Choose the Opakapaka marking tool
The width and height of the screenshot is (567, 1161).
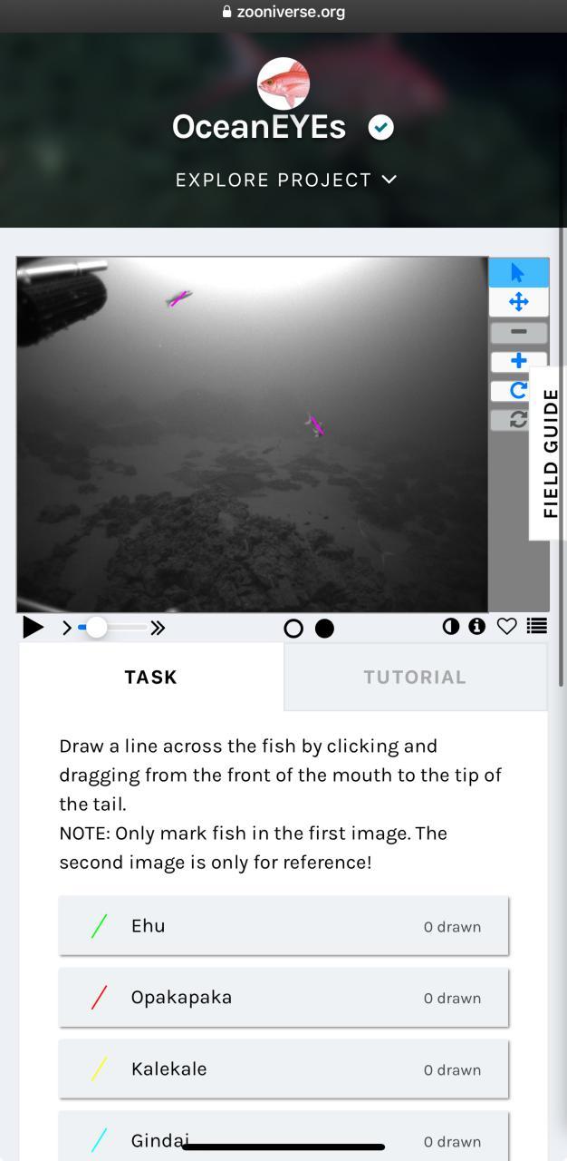(283, 998)
